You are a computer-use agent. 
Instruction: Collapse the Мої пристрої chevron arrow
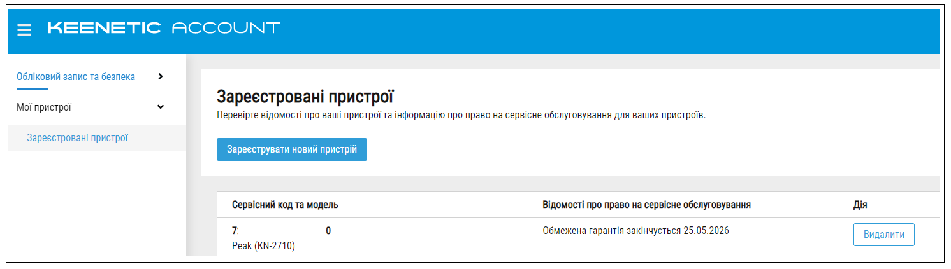[x=160, y=107]
